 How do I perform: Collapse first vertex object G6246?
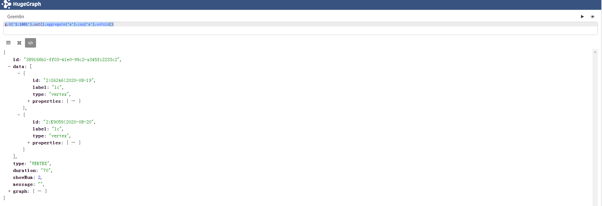19,73
